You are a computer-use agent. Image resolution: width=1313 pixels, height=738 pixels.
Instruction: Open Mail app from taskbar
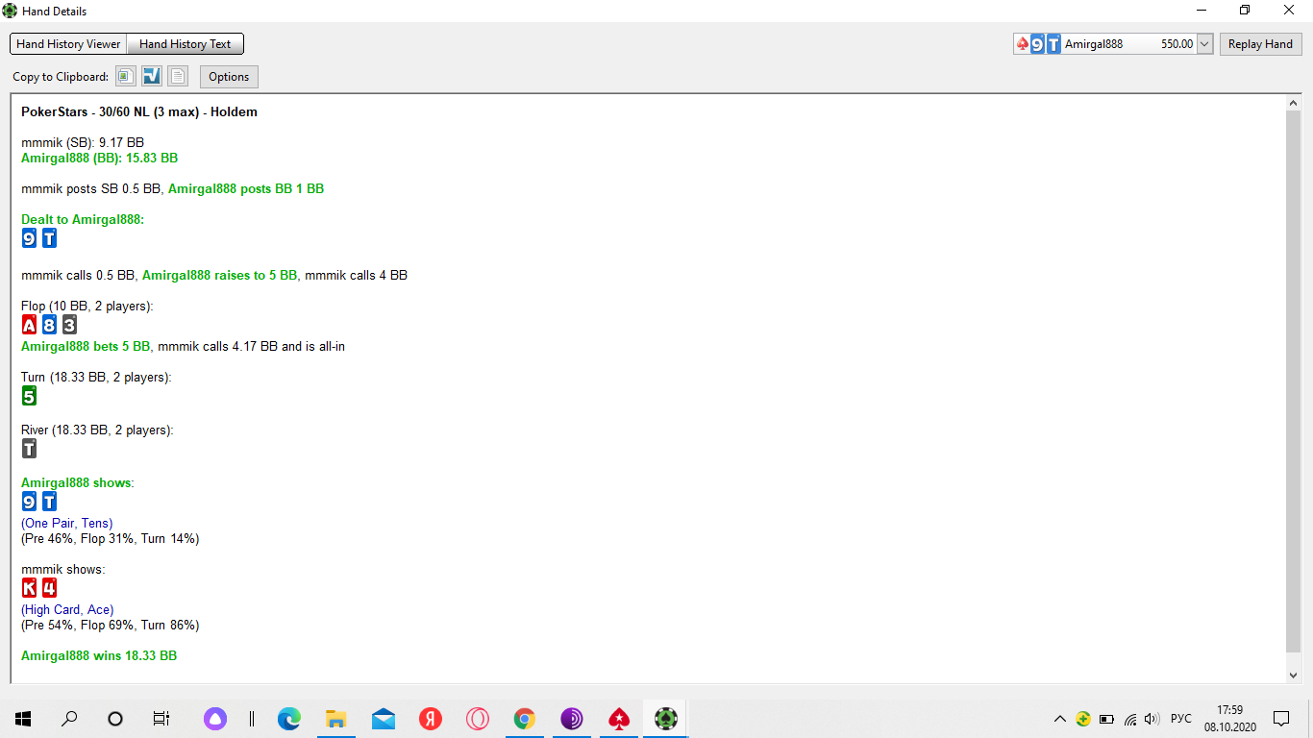tap(384, 718)
